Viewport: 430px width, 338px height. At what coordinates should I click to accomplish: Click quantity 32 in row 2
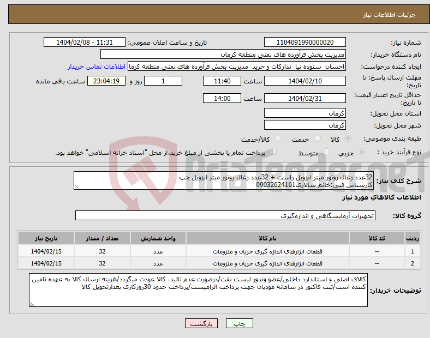click(102, 263)
